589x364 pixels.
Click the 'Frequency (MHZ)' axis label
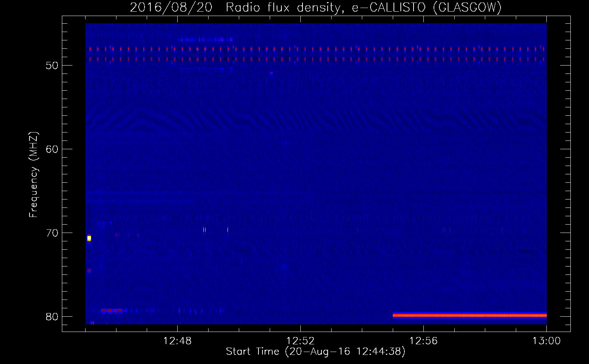coord(33,175)
